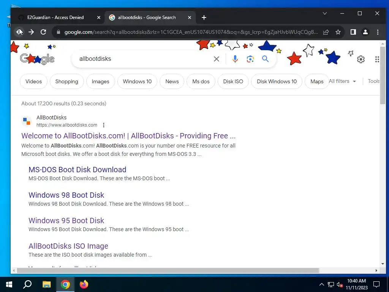The width and height of the screenshot is (389, 292).
Task: Filter results by News
Action: click(x=172, y=81)
